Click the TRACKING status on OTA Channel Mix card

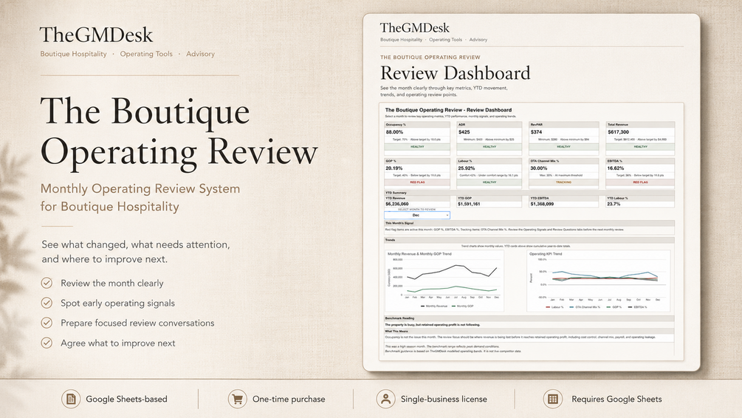[x=563, y=182]
